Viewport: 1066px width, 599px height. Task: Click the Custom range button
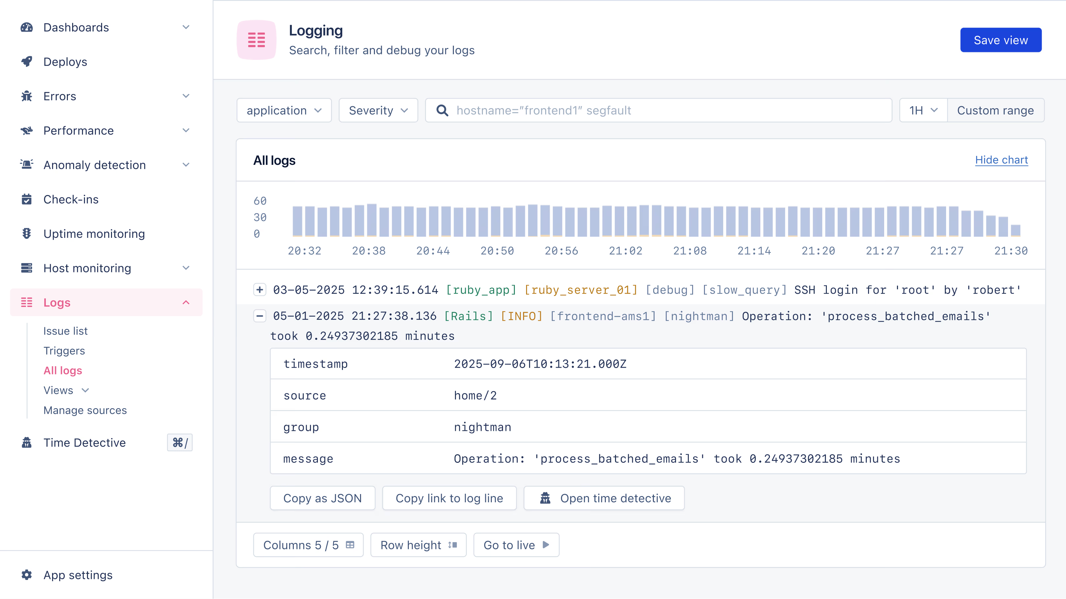click(996, 110)
